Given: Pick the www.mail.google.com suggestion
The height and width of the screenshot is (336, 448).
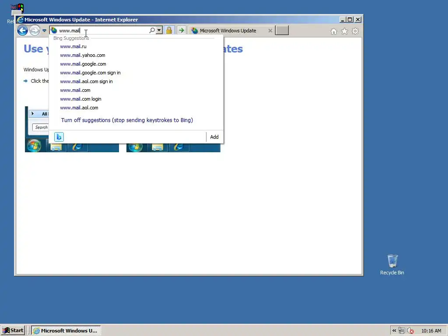Looking at the screenshot, I should tap(83, 64).
